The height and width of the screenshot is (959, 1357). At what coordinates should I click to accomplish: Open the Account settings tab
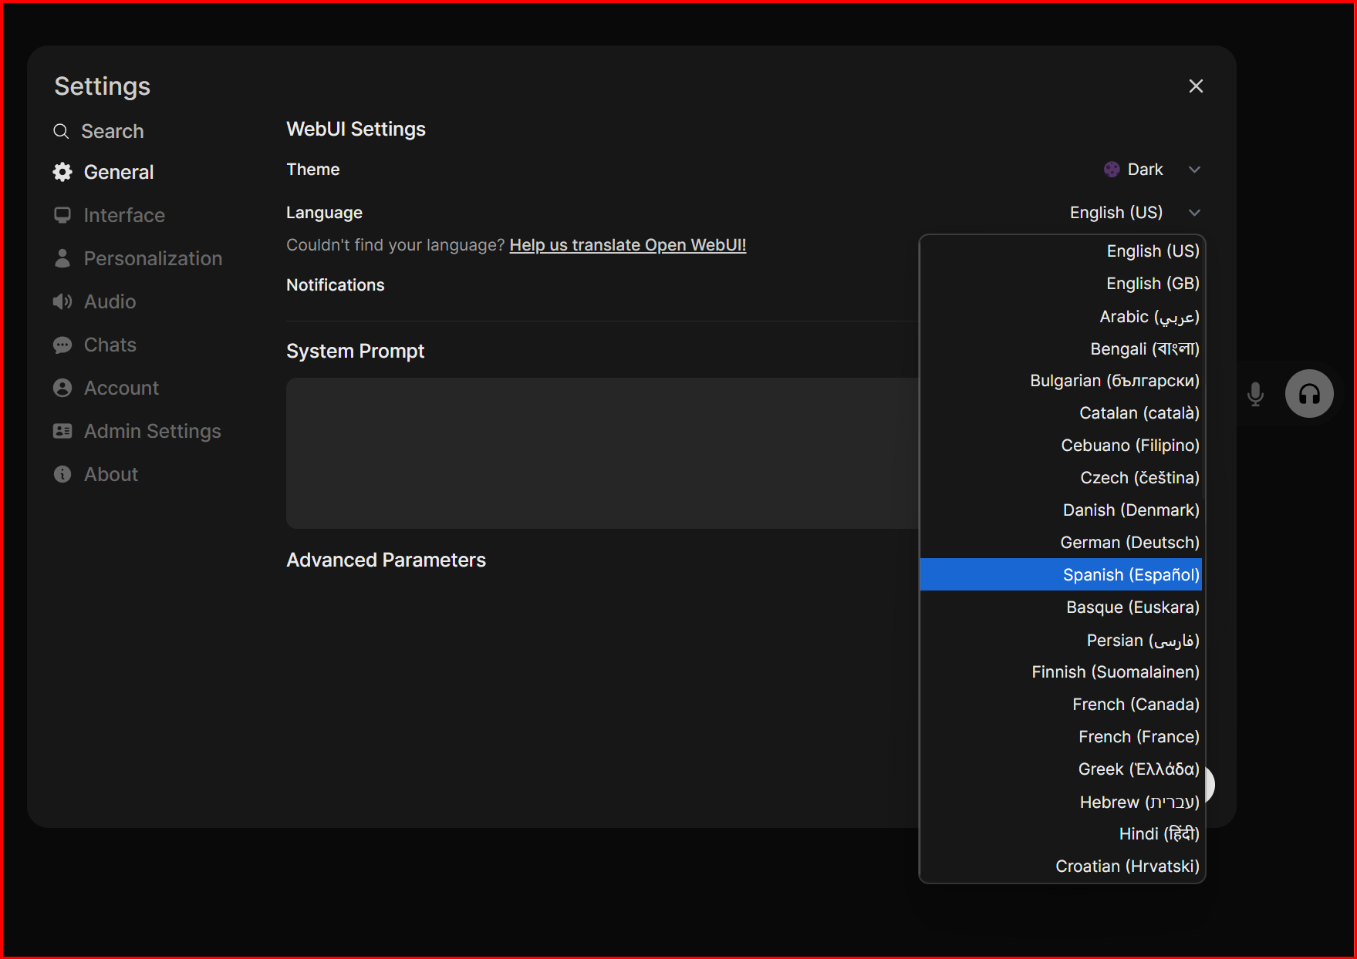[x=106, y=388]
